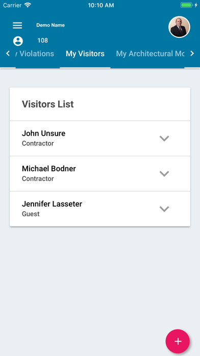Select the Michael Bodner name
The height and width of the screenshot is (356, 200).
click(49, 168)
